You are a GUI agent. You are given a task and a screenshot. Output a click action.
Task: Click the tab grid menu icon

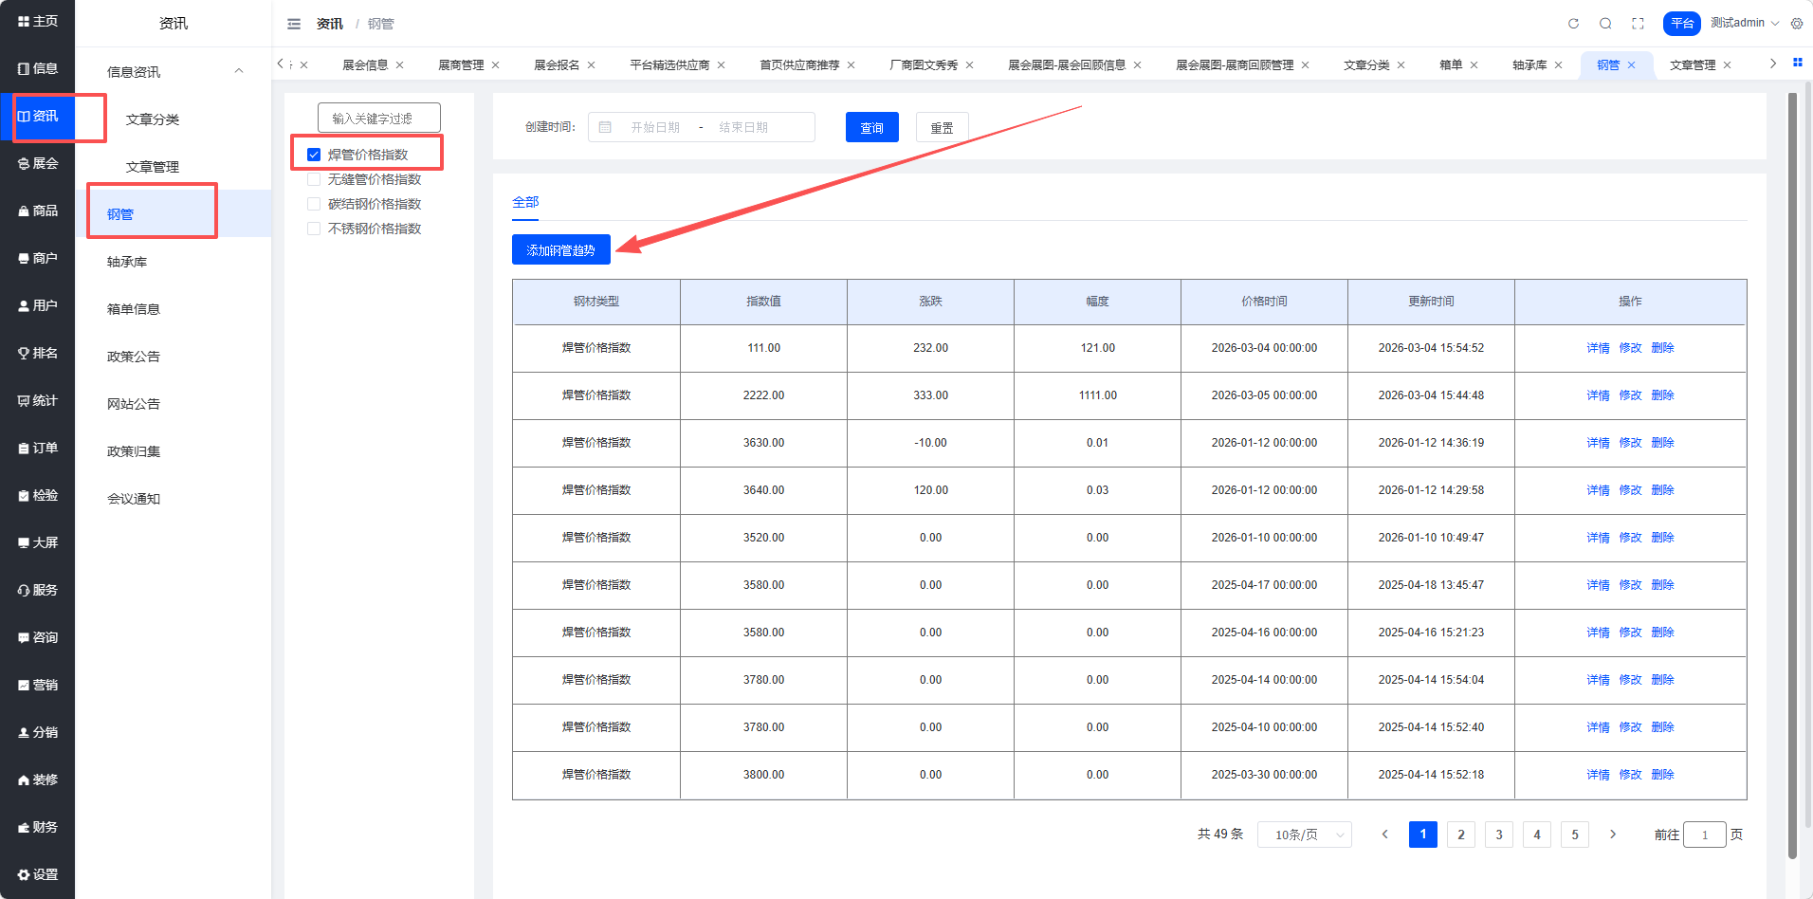[1797, 63]
